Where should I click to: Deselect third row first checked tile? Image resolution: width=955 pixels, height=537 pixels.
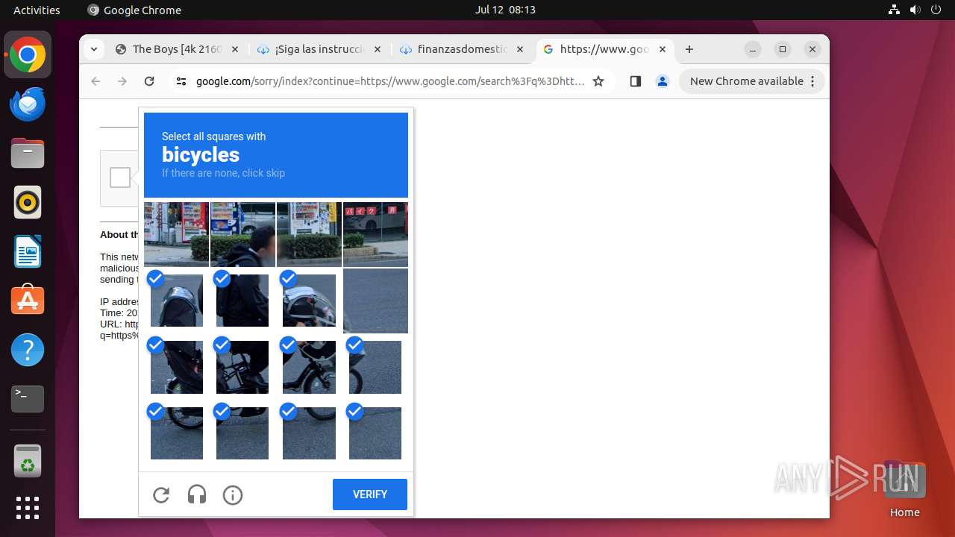pos(177,367)
